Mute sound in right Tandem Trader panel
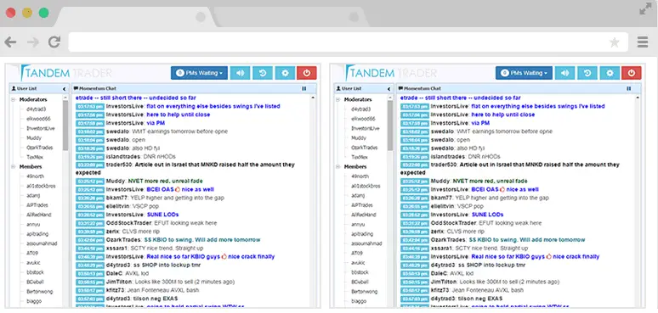The height and width of the screenshot is (313, 658). click(x=564, y=73)
